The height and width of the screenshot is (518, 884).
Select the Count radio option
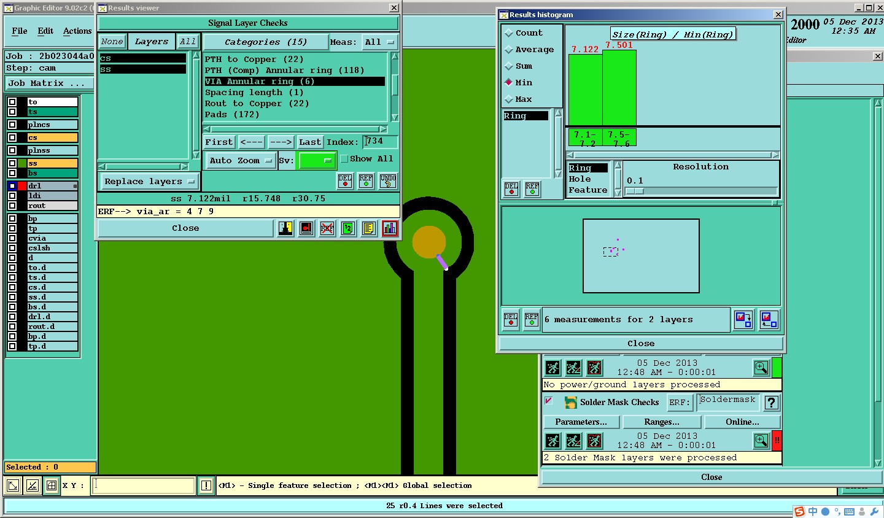pos(508,33)
